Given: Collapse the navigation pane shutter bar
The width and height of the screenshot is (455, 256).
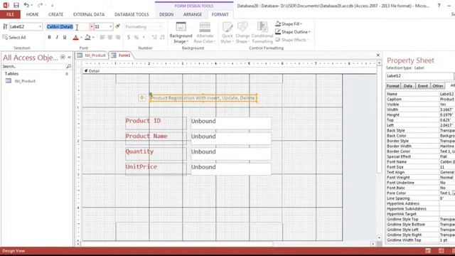Looking at the screenshot, I should point(69,57).
